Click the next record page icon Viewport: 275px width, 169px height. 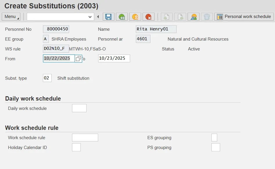coord(180,17)
